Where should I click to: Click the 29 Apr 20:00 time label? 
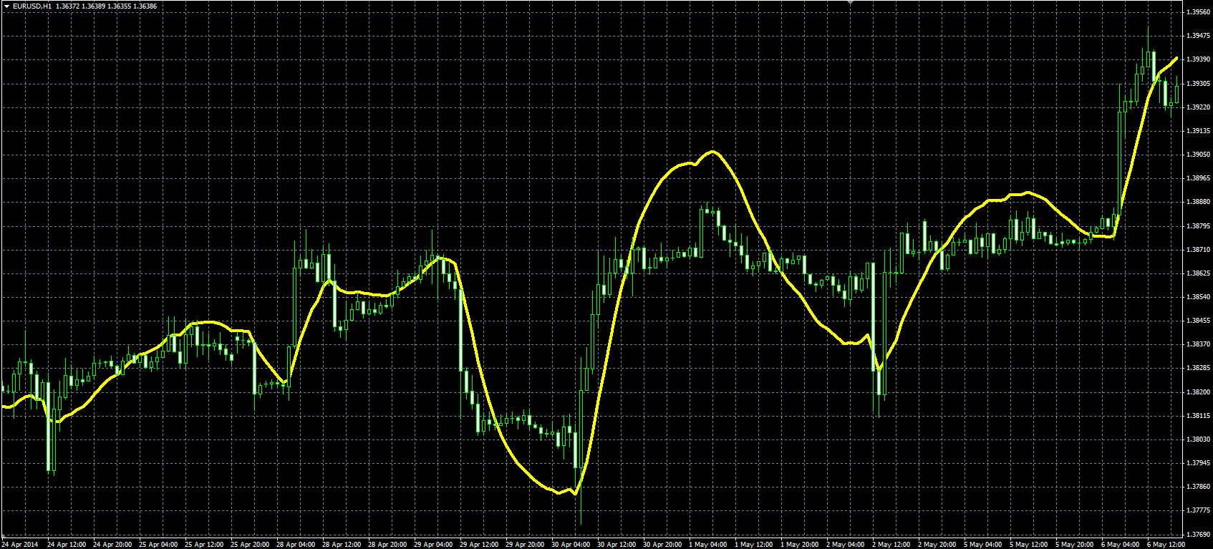point(525,544)
